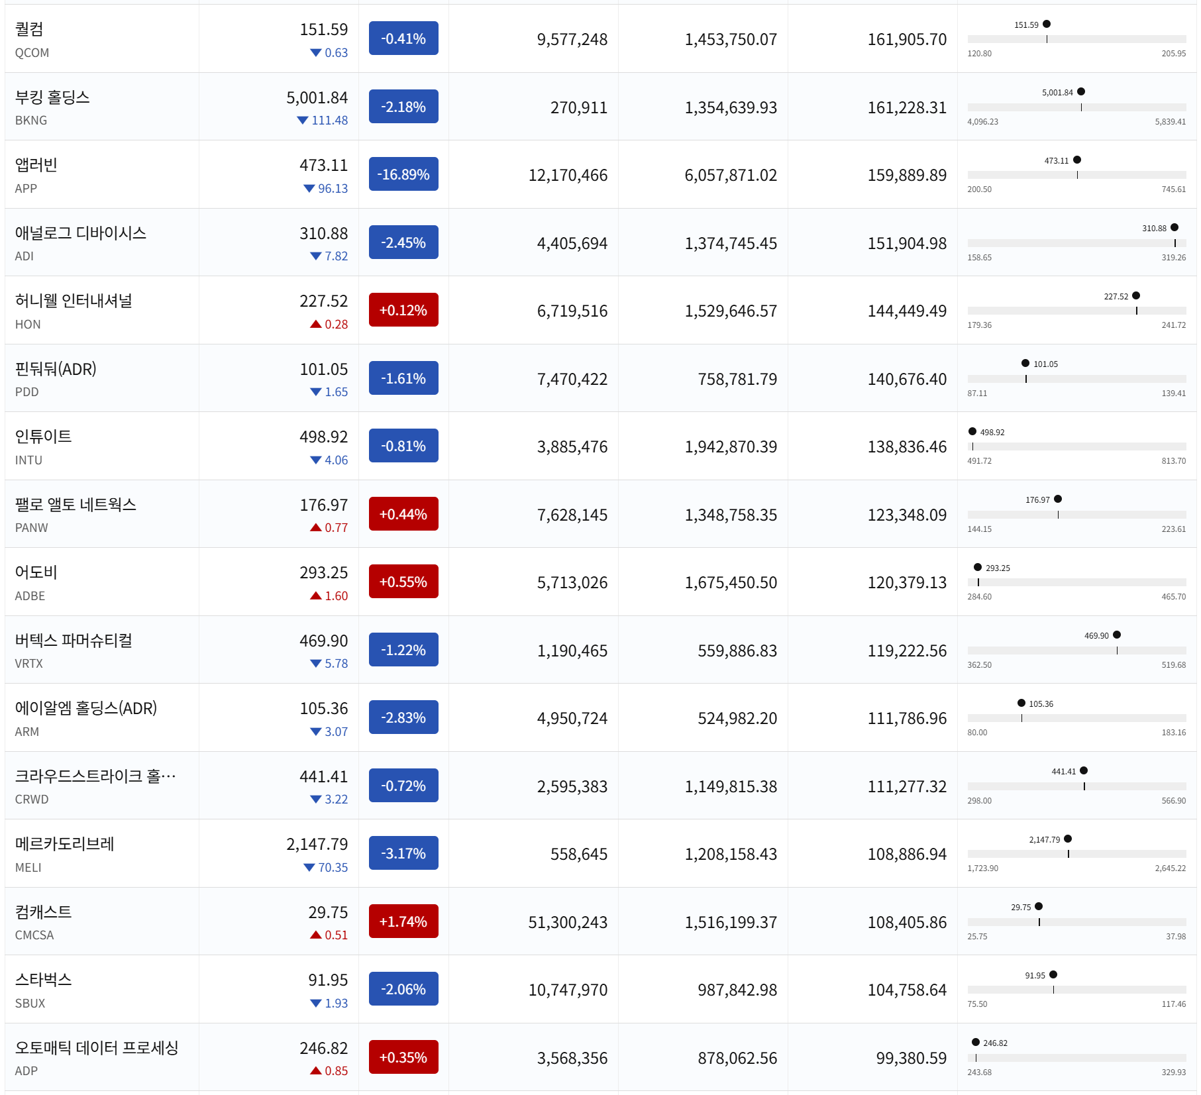The height and width of the screenshot is (1095, 1201).
Task: Select the 어도비 stock name
Action: 36,572
